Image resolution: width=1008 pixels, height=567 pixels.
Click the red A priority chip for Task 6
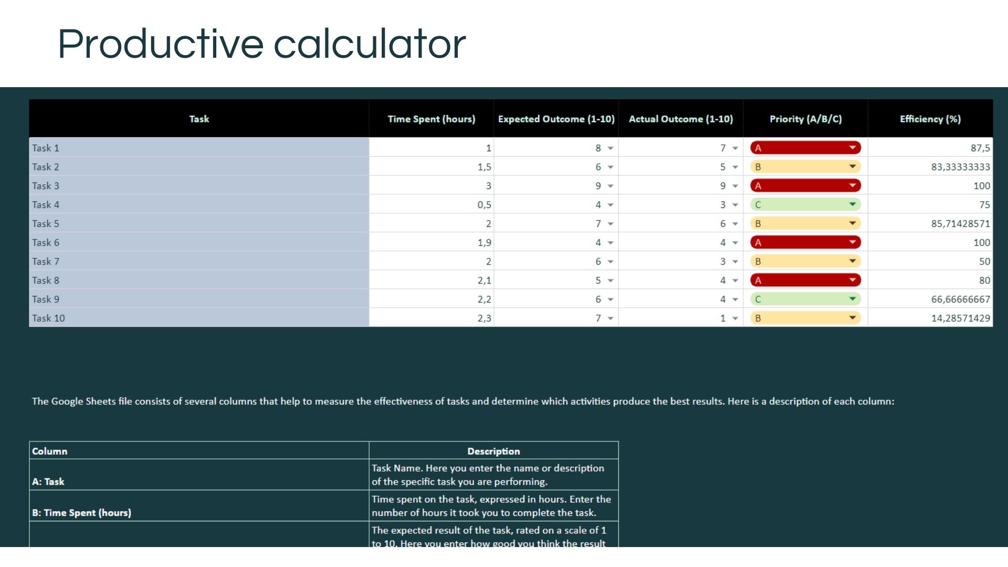804,243
